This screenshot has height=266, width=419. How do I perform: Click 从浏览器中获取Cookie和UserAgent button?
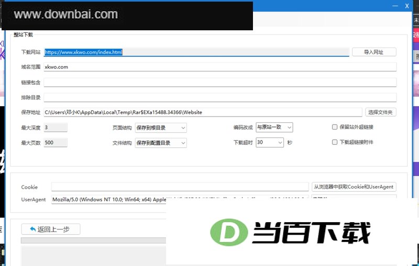pos(354,187)
